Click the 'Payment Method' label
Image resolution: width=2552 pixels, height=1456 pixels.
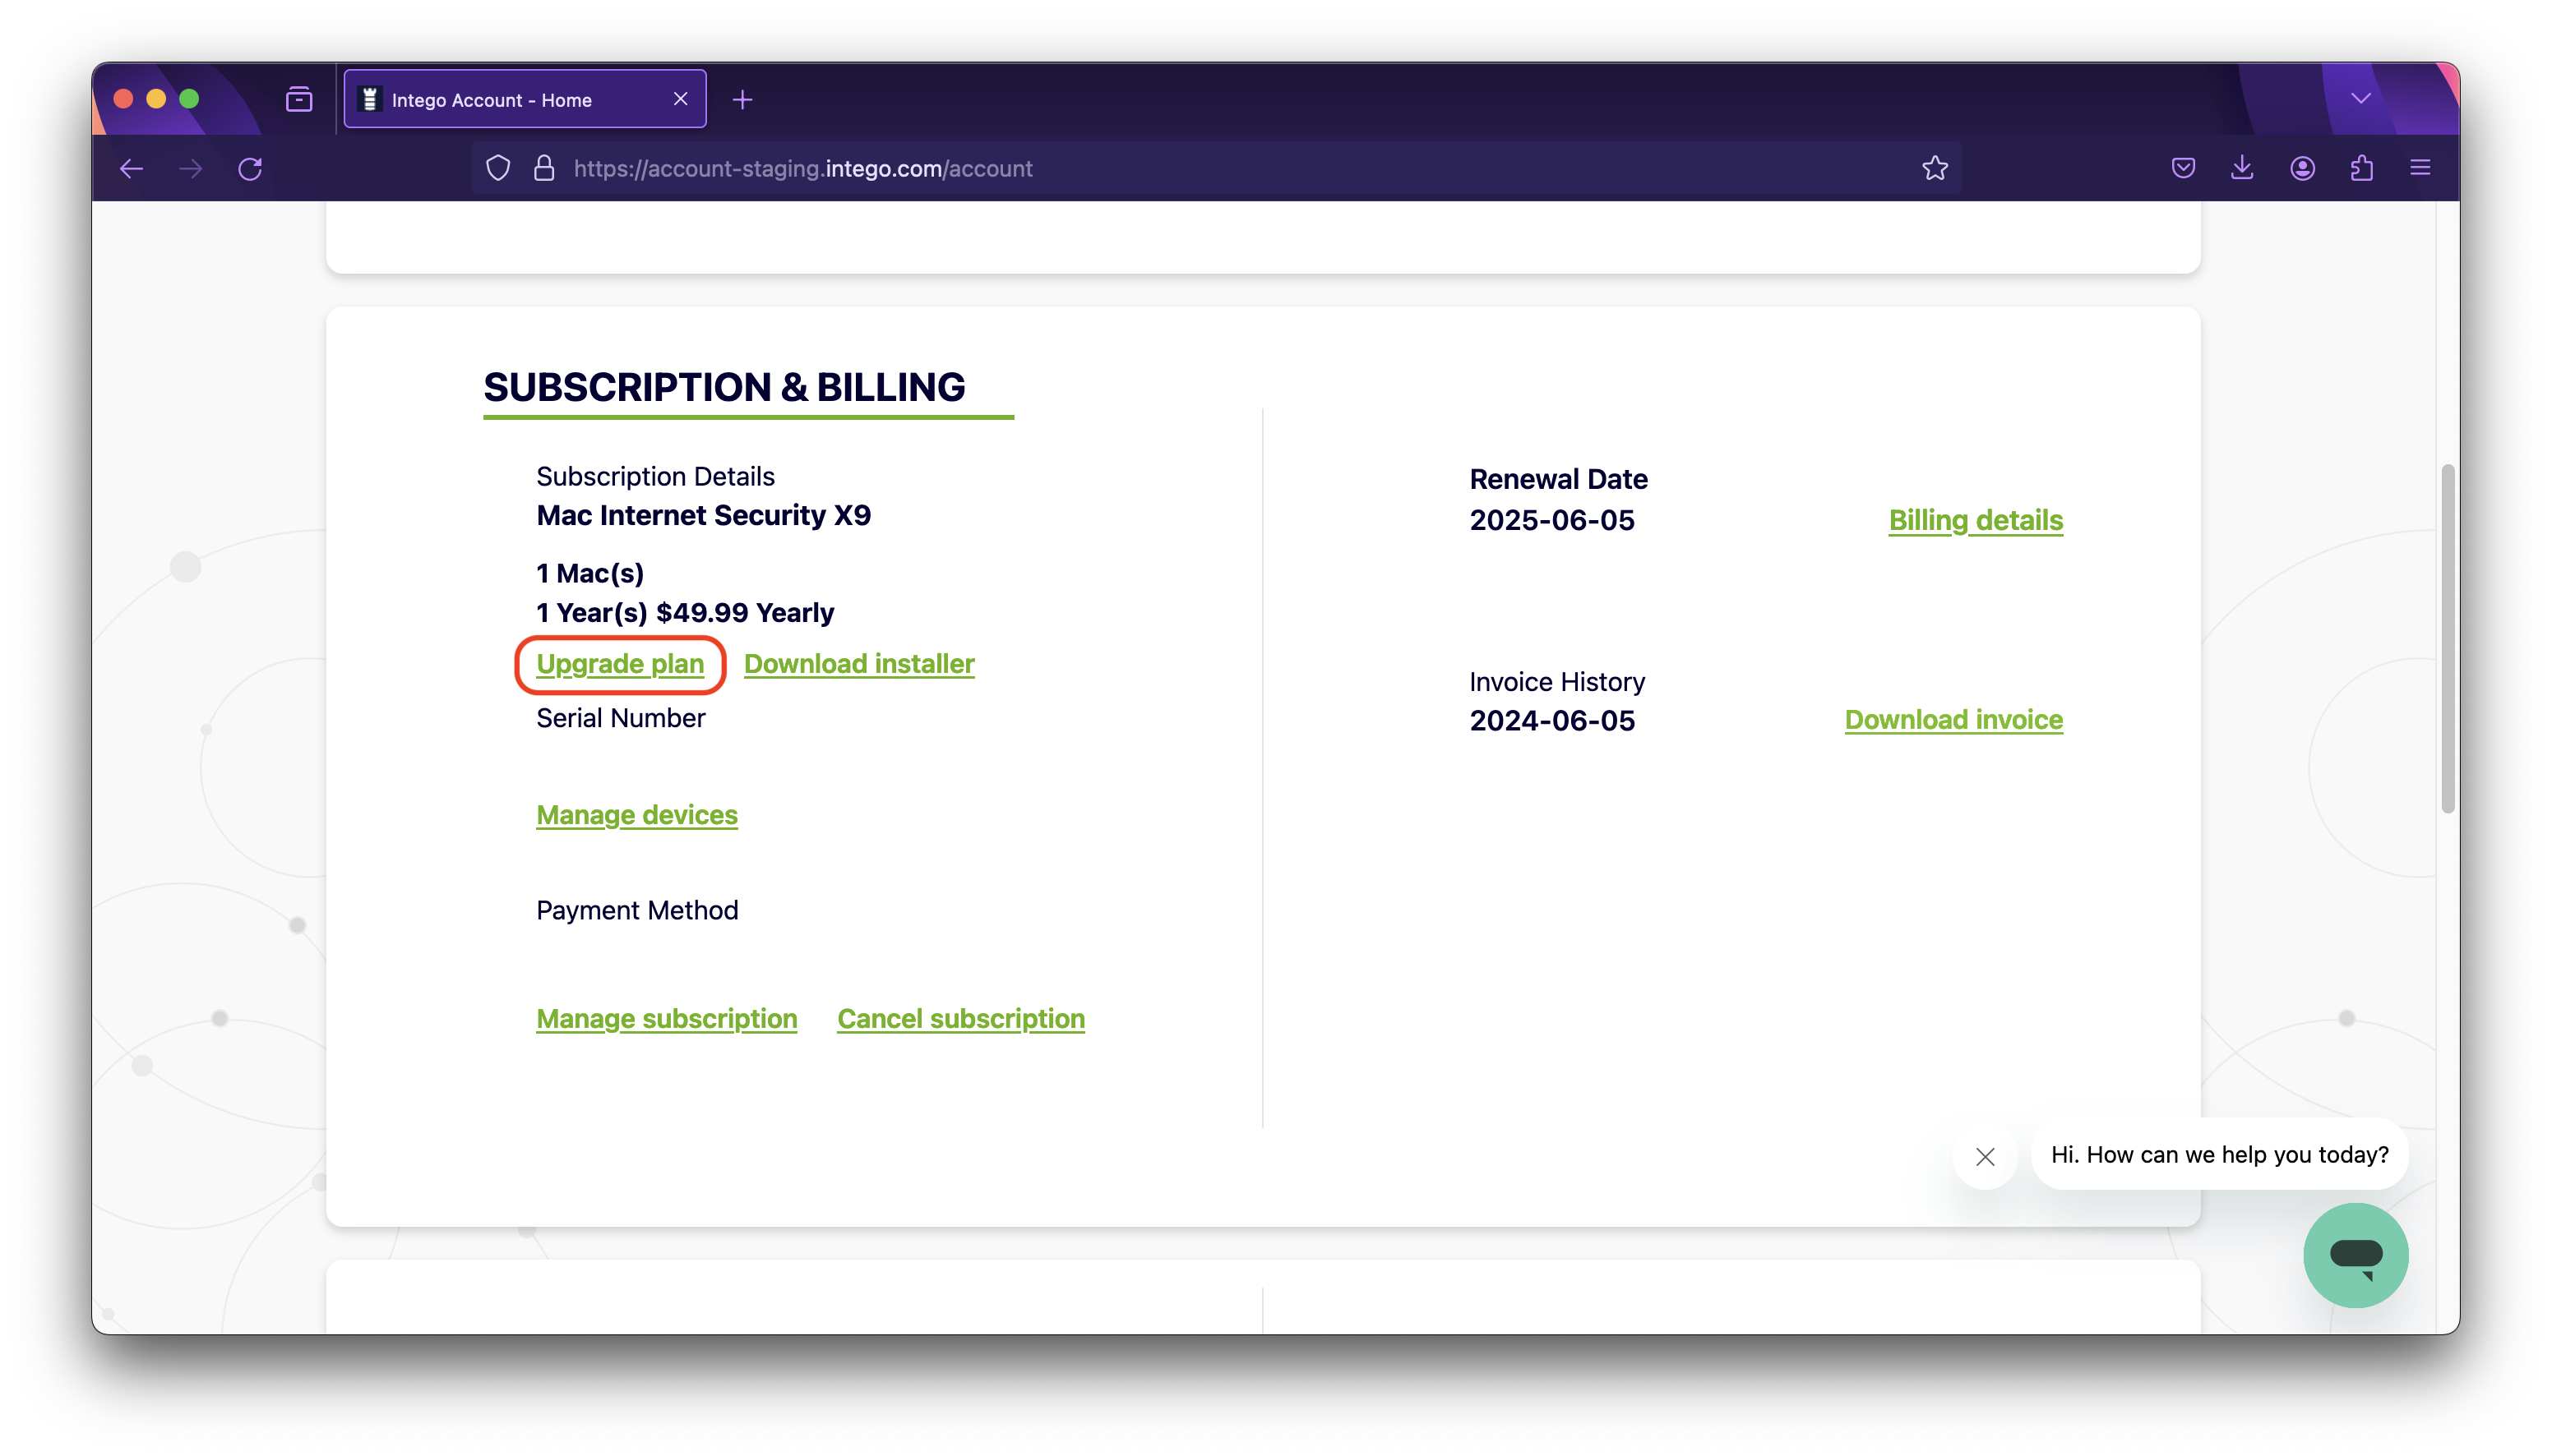point(637,910)
